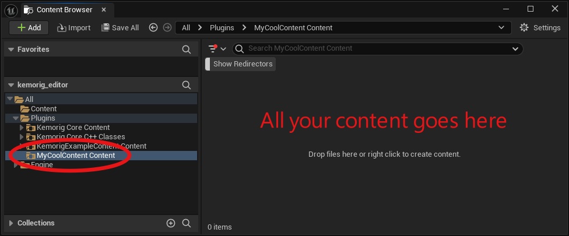
Task: Open the search bar dropdown chevron
Action: [515, 49]
